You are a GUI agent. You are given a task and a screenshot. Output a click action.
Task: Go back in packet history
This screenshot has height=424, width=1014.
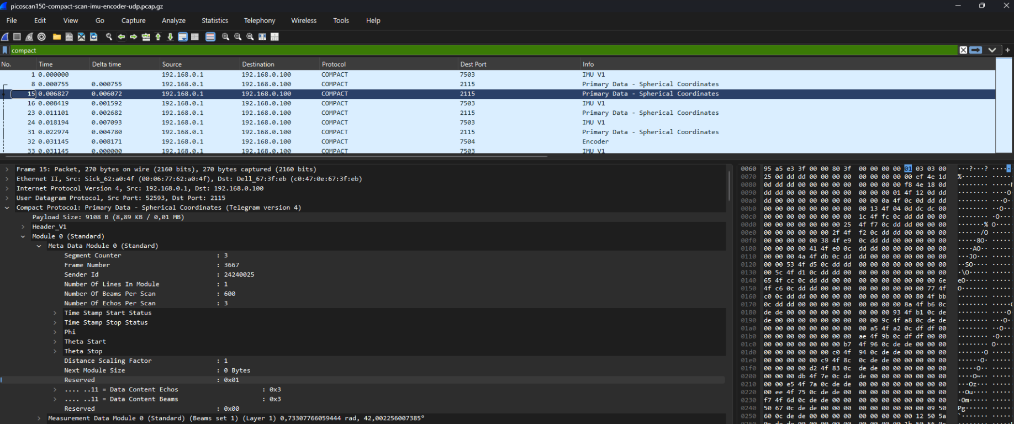coord(122,37)
